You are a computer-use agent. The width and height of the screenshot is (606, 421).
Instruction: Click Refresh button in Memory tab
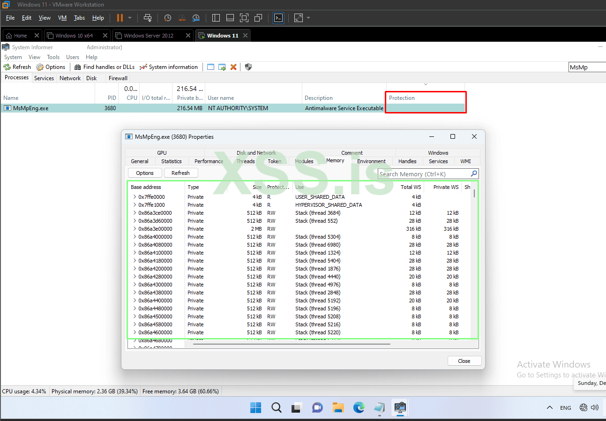click(180, 173)
